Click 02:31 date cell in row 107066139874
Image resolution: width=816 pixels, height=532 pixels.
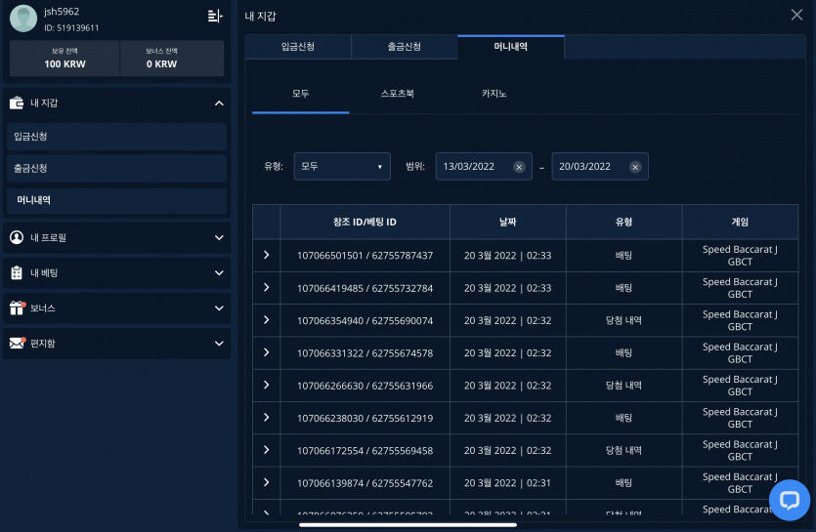coord(508,483)
